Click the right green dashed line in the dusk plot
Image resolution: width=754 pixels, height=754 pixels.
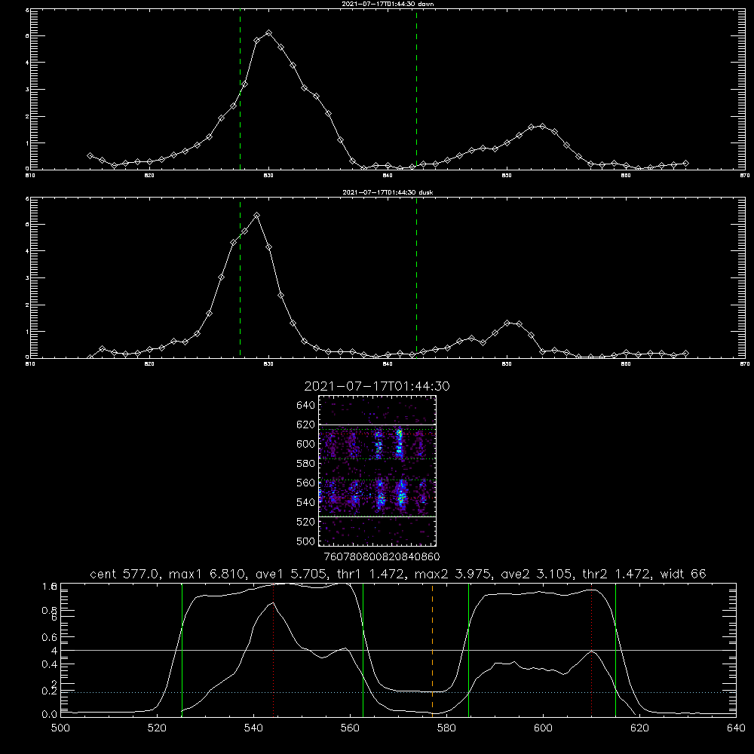point(416,277)
